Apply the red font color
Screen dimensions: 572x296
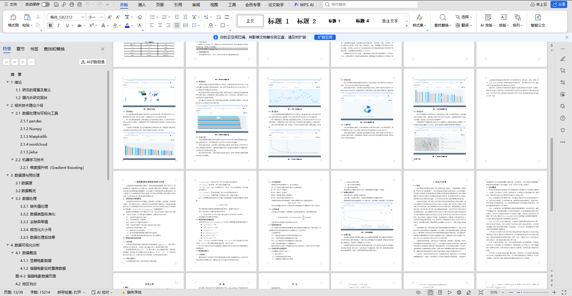[127, 25]
